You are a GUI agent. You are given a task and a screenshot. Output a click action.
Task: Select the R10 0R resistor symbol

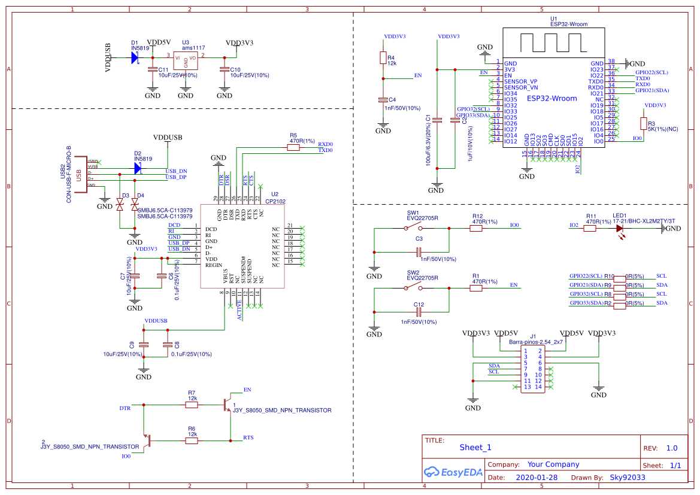[x=620, y=278]
